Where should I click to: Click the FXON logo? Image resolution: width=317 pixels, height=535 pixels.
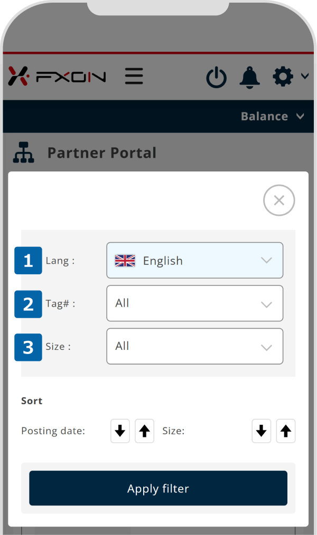tap(57, 77)
